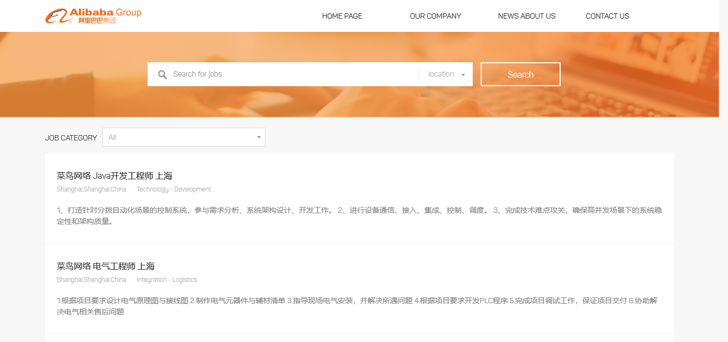
Task: Open the HOME PAGE menu item
Action: [x=342, y=16]
